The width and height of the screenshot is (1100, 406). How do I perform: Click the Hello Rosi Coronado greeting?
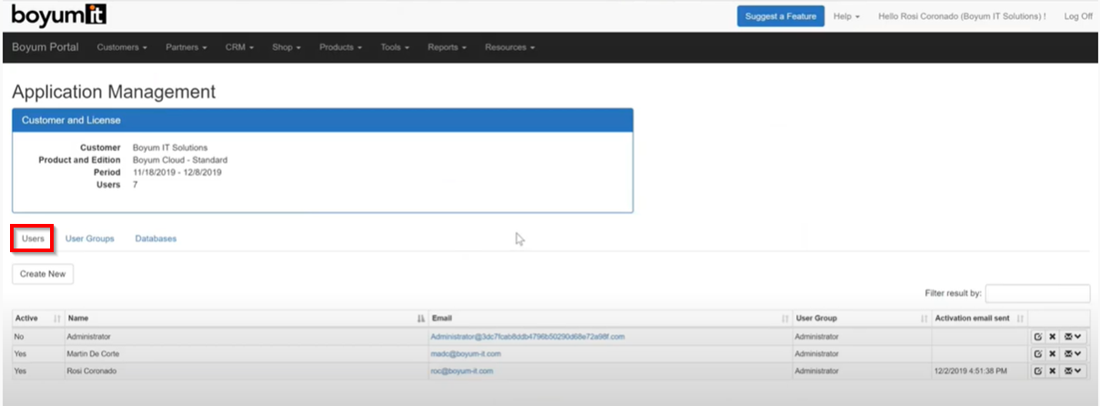[x=962, y=16]
